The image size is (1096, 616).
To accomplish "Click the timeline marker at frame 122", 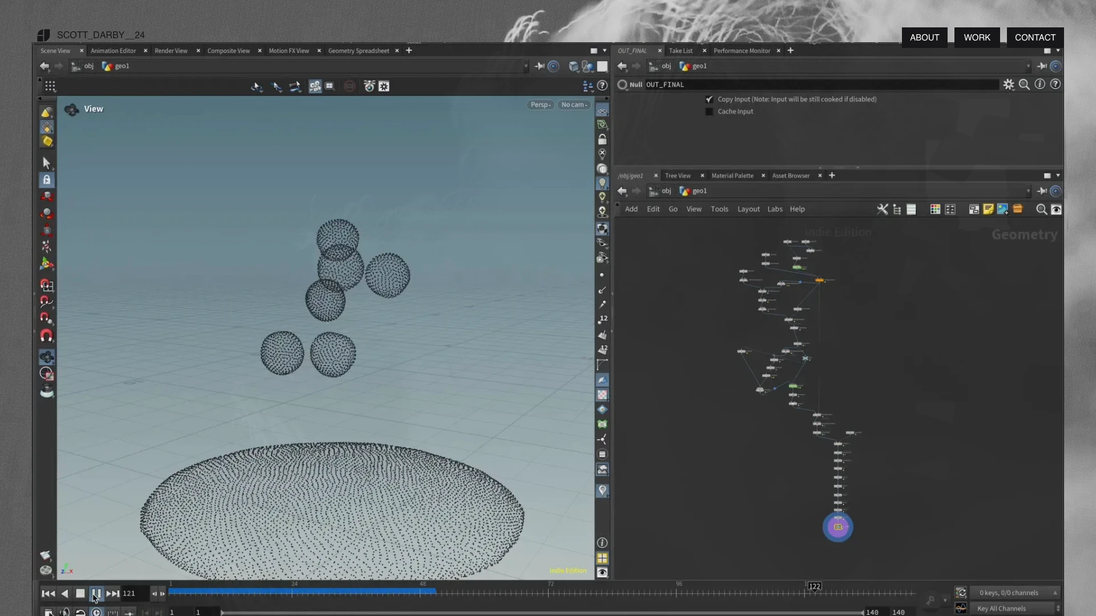I will point(815,586).
